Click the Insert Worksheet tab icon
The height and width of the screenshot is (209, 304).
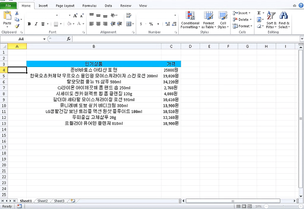click(x=73, y=201)
